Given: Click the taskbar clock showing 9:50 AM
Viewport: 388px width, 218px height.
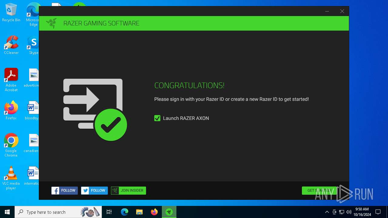Looking at the screenshot, I should tap(362, 212).
